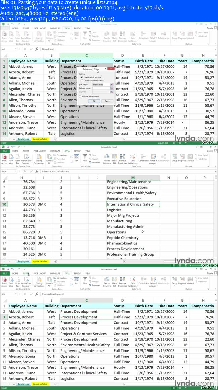The width and height of the screenshot is (218, 390).
Task: Click From Text icon in the 00:02:00 frame
Action: pos(18,159)
